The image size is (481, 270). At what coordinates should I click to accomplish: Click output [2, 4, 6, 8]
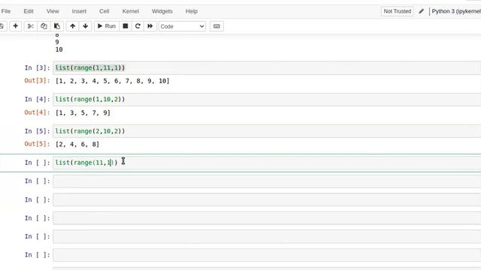click(x=77, y=144)
